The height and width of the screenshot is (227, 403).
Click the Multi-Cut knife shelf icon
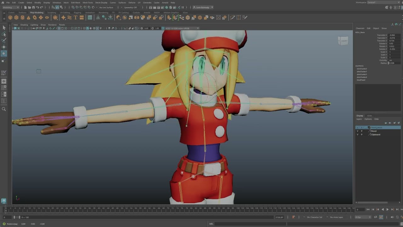click(233, 18)
